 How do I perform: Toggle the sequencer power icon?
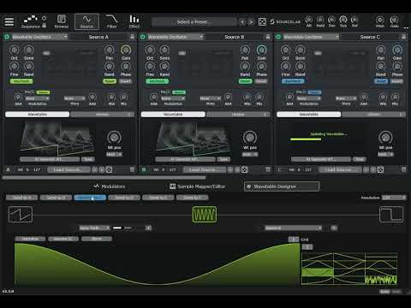coord(45,18)
